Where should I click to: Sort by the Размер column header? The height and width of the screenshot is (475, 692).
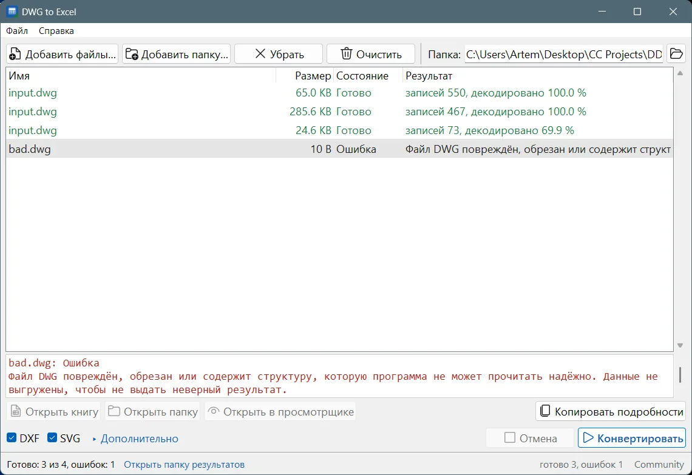[x=305, y=76]
